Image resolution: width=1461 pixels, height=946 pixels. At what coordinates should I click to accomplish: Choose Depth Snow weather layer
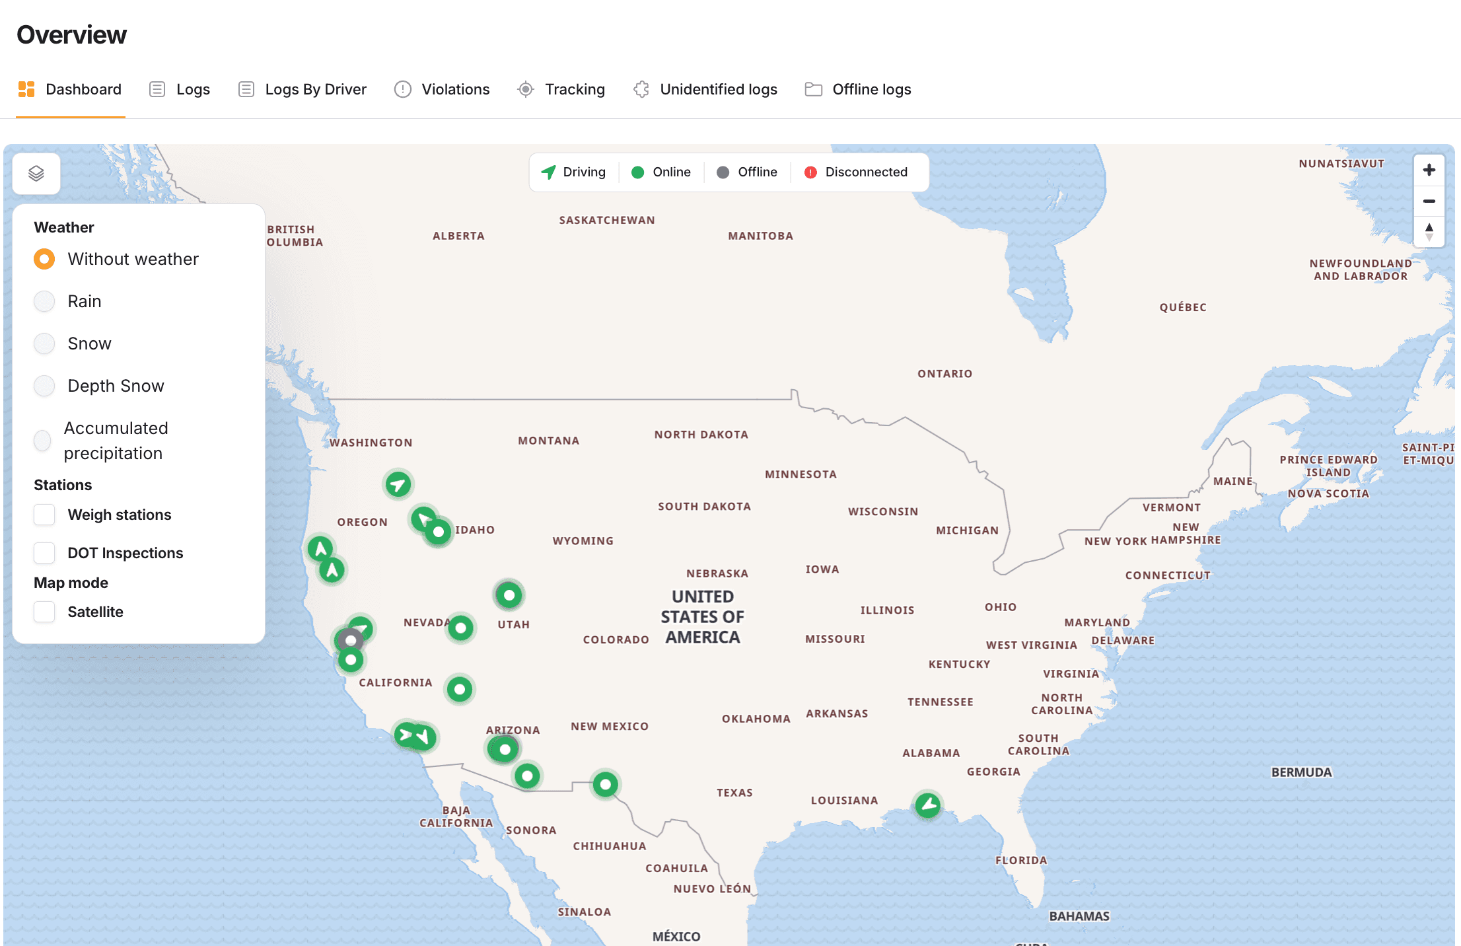click(x=44, y=386)
